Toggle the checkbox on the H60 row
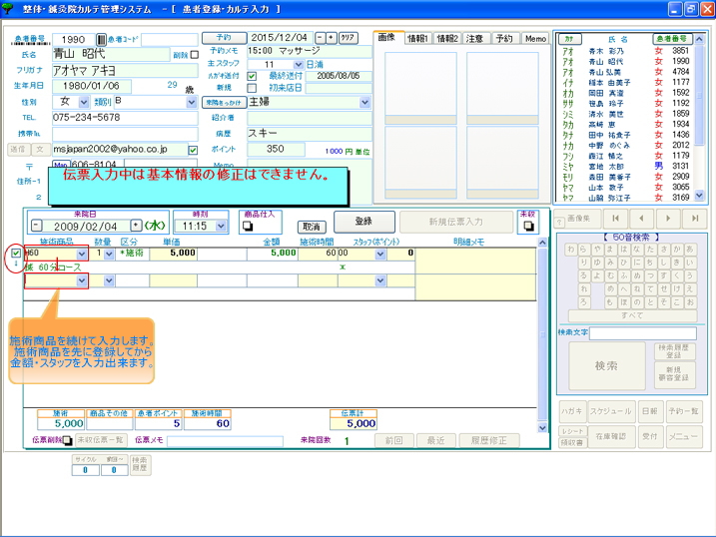Viewport: 716px width, 537px height. (x=16, y=253)
